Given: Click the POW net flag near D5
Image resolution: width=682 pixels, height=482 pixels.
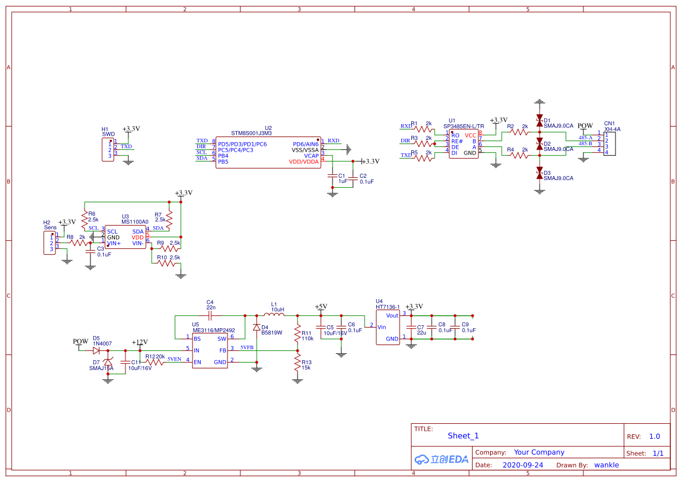Looking at the screenshot, I should pyautogui.click(x=81, y=343).
